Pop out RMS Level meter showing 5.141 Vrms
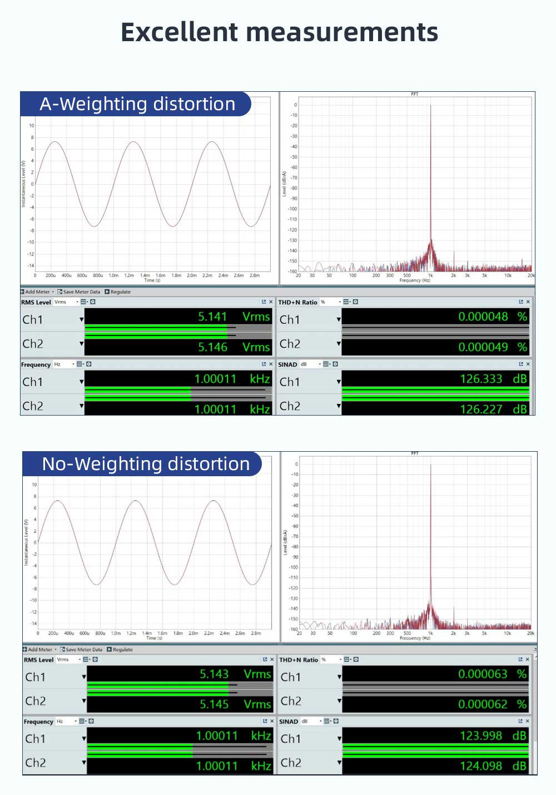The width and height of the screenshot is (556, 795). tap(264, 302)
